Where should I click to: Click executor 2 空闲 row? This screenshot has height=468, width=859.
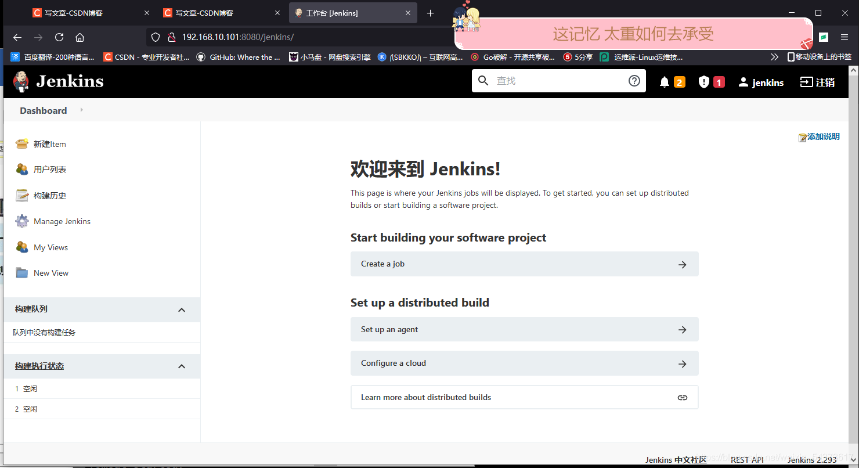102,409
